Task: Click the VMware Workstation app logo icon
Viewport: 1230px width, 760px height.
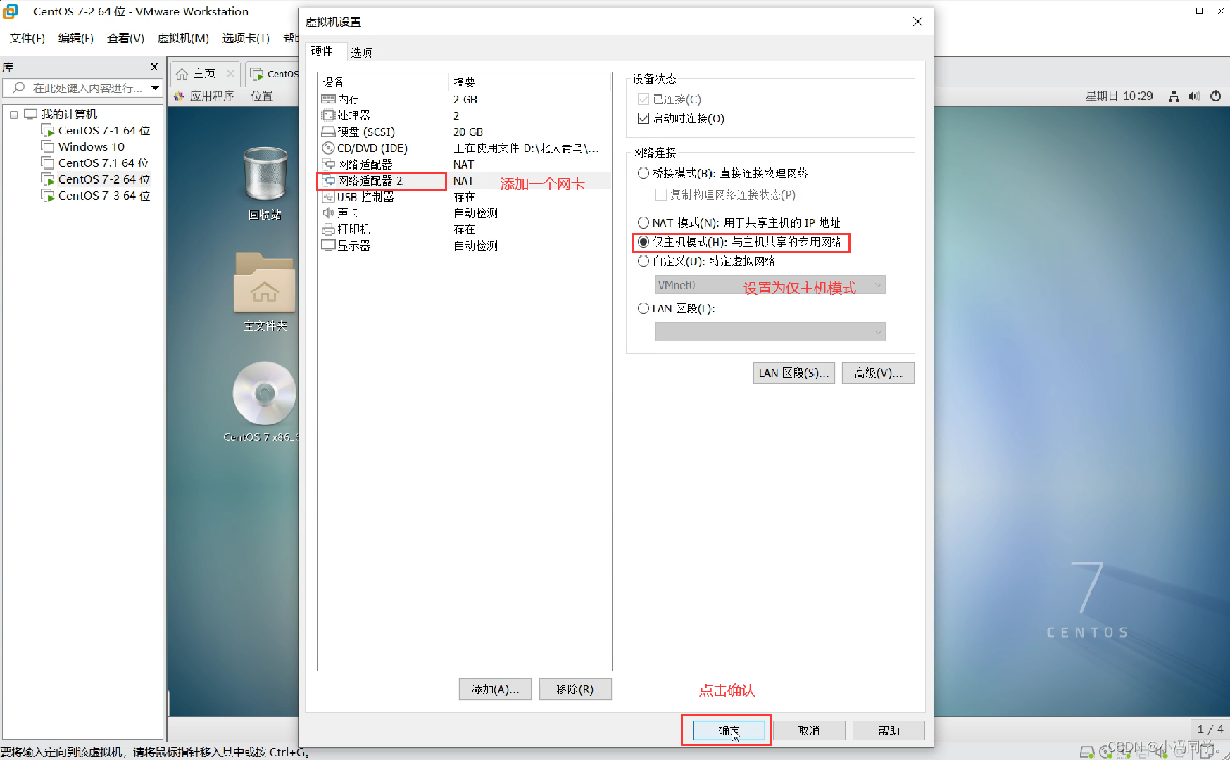Action: 11,11
